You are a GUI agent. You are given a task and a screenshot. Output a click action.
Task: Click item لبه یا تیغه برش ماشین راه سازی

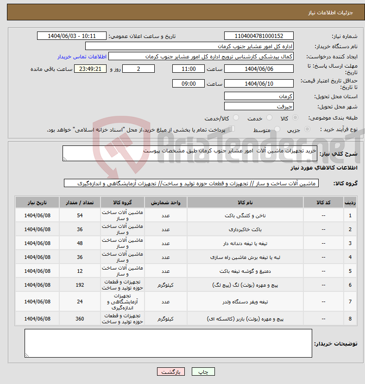(x=245, y=258)
